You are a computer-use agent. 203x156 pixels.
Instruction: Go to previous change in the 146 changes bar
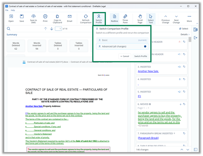tap(182, 150)
